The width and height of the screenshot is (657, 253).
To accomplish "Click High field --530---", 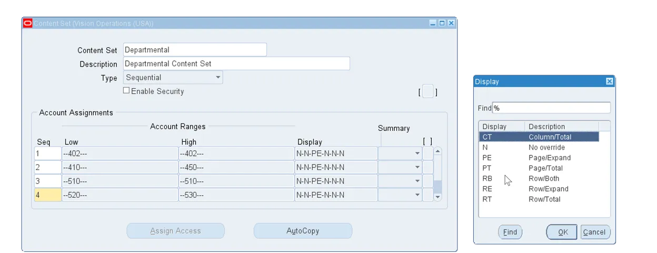I will (236, 195).
